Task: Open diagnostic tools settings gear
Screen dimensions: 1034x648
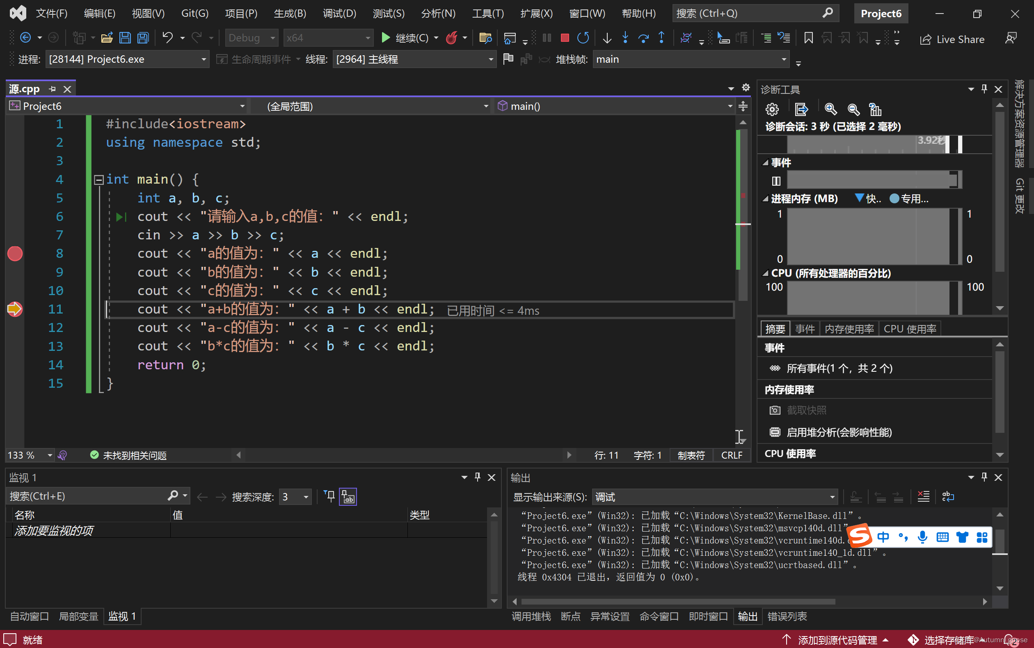Action: [772, 109]
